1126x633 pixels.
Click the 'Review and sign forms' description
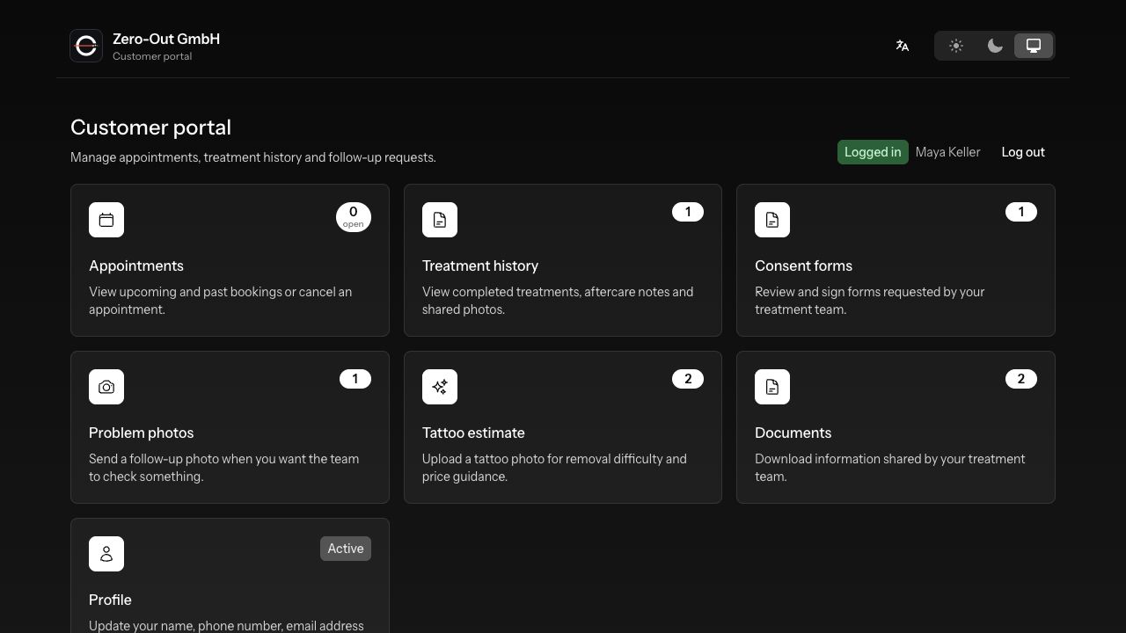click(869, 301)
